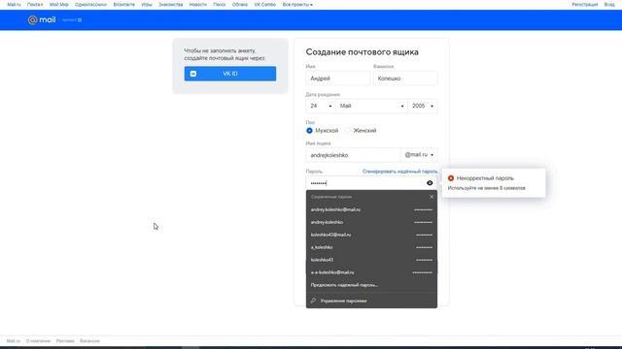Viewport: 622px width, 349px height.
Task: Click the last name field containing Колешко
Action: (405, 79)
